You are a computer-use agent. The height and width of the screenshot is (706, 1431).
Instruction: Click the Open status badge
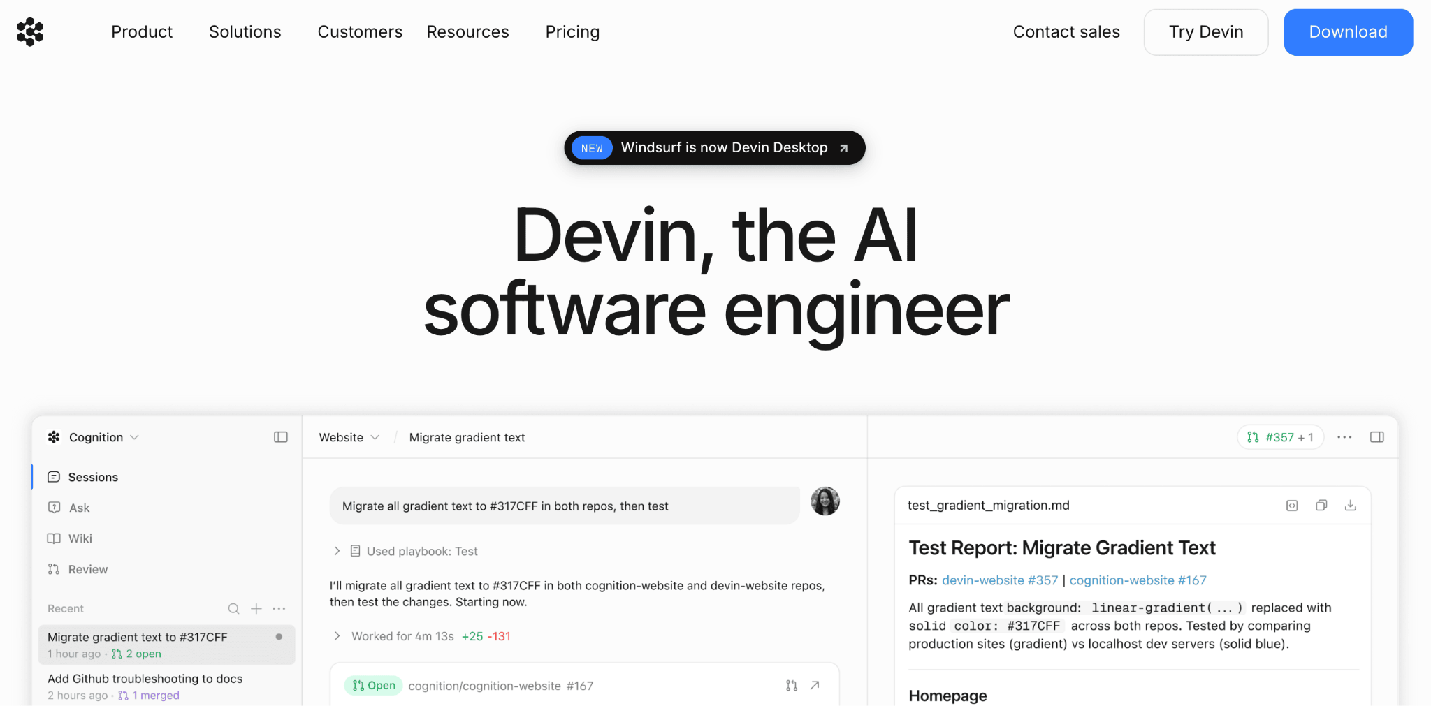[374, 686]
